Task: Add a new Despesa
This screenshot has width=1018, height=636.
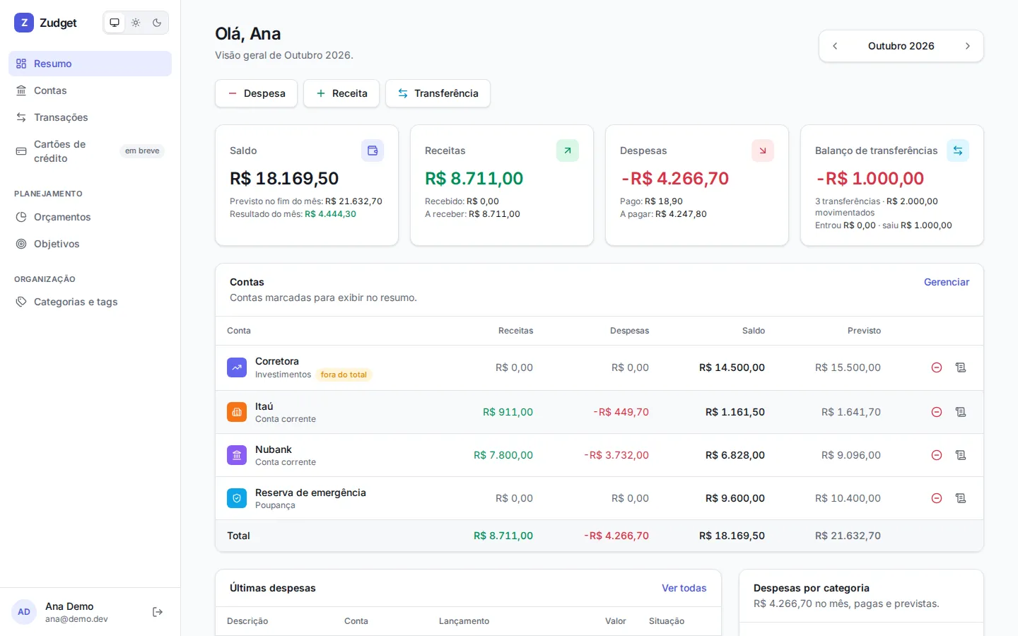Action: point(256,93)
